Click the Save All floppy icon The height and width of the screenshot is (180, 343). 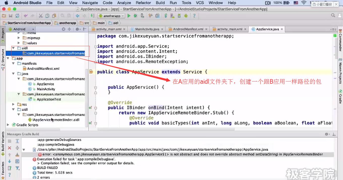coord(11,16)
